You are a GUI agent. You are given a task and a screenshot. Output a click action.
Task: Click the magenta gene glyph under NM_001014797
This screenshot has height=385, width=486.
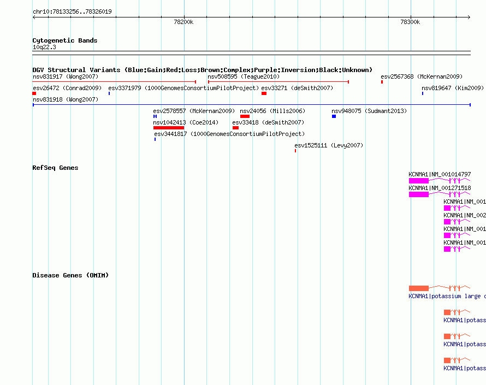point(440,180)
